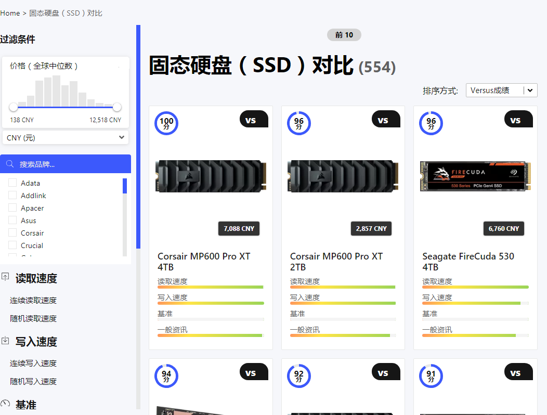
Task: Click the VS badge on the 92-point card
Action: point(386,372)
